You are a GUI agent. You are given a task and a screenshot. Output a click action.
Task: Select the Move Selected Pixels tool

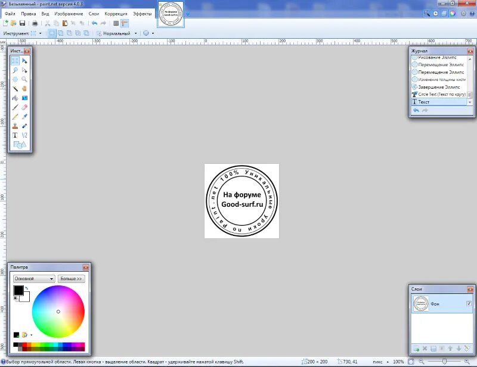coord(24,61)
